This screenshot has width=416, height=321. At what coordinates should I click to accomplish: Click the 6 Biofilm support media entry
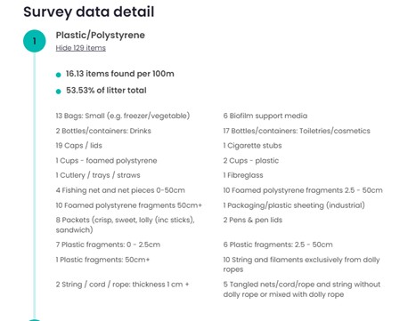pyautogui.click(x=265, y=116)
